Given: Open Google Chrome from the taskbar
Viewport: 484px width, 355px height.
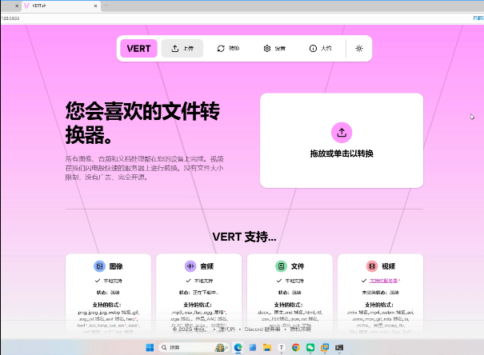Looking at the screenshot, I should tap(296, 348).
